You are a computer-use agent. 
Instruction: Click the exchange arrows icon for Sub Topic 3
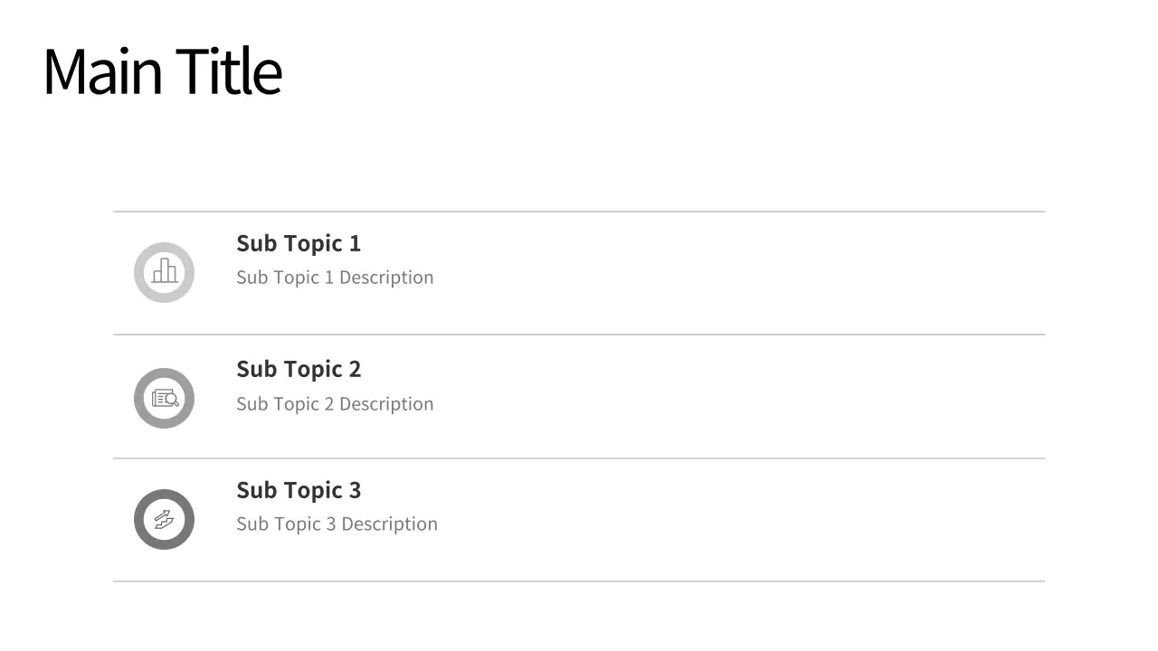click(x=164, y=519)
